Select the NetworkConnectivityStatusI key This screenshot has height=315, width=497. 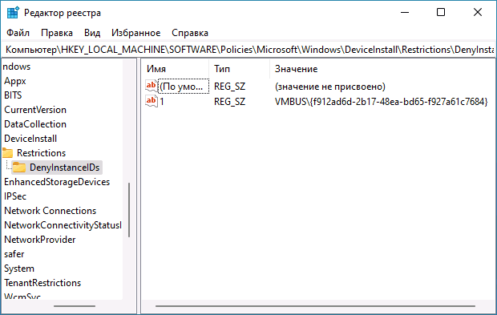coord(63,225)
